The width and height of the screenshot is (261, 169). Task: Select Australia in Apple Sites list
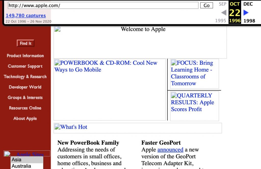pos(27,166)
